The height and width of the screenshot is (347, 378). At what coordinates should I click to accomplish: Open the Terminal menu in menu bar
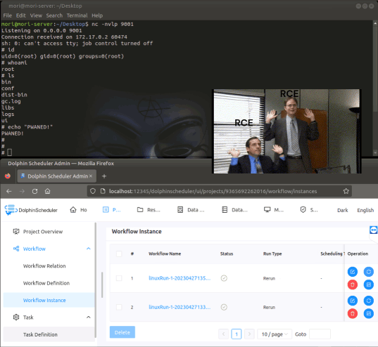coord(77,15)
